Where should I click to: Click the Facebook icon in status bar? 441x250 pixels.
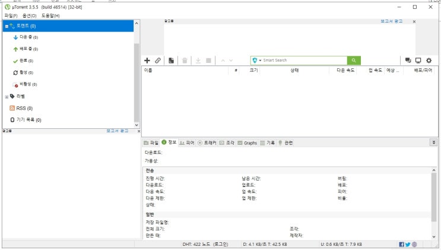(x=401, y=245)
